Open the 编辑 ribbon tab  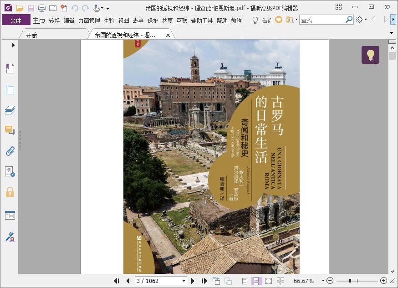(69, 21)
